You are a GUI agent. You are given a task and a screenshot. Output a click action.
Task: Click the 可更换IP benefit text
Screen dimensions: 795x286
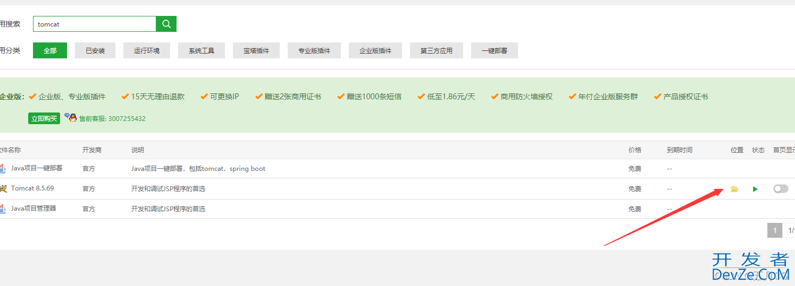224,97
